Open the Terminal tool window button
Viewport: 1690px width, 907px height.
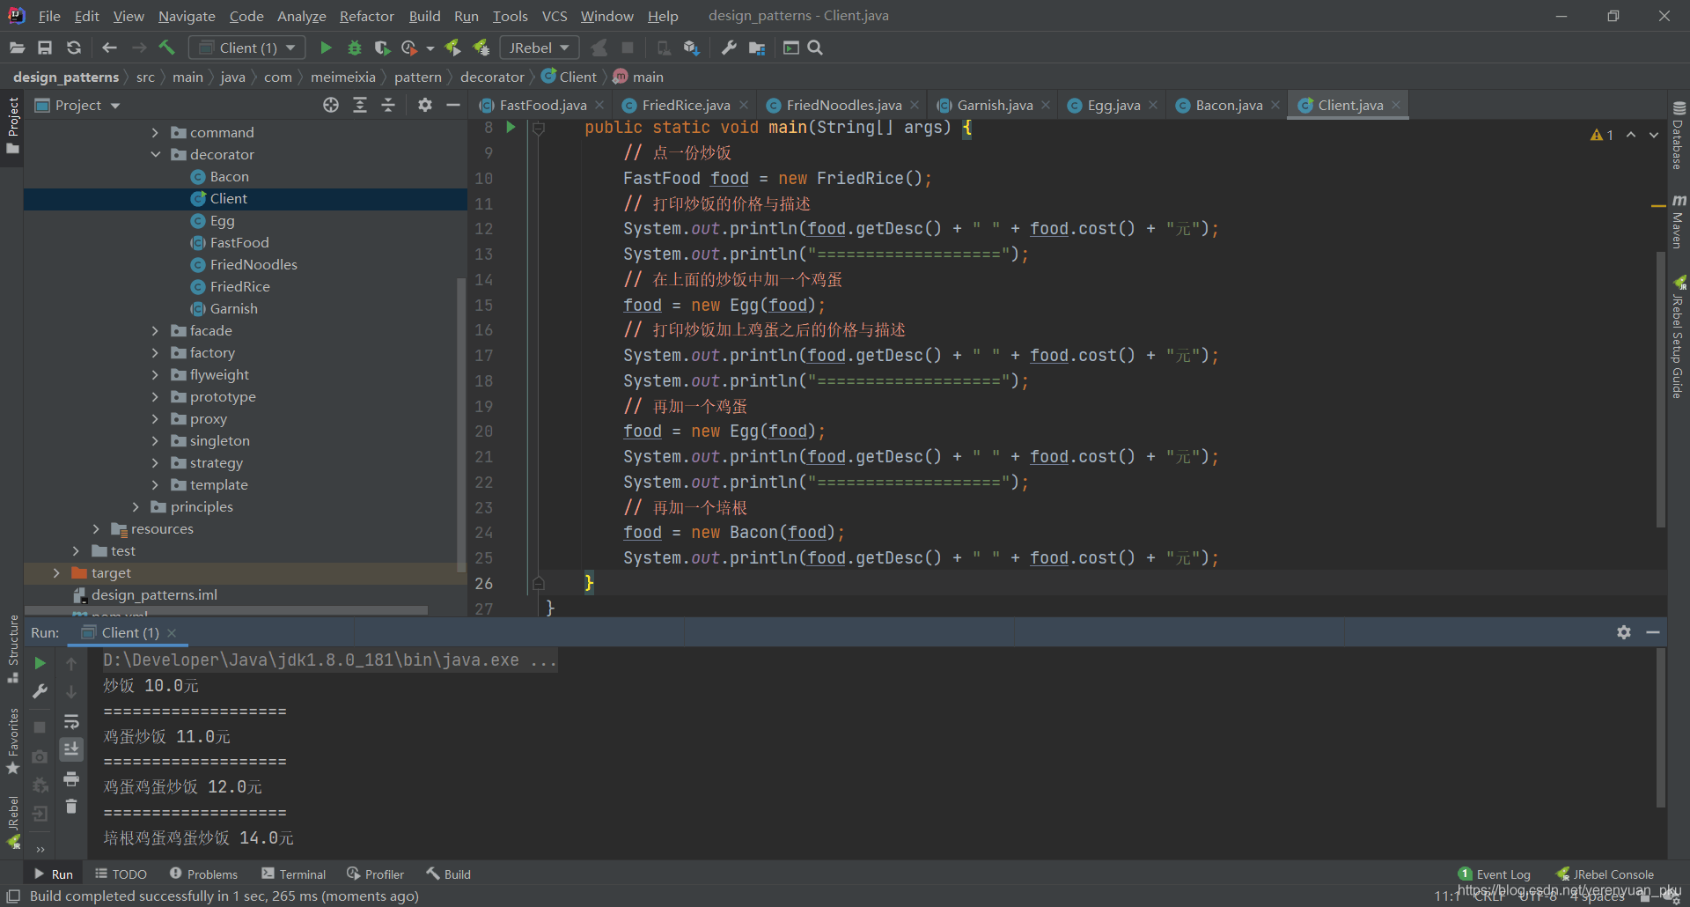pos(294,874)
